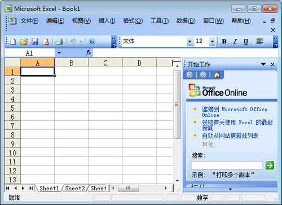Toggle Italic formatting
282x205 pixels.
(235, 41)
